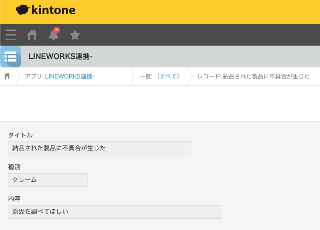Viewport: 320px width, 230px height.
Task: Open the hamburger app menu
Action: tap(11, 35)
